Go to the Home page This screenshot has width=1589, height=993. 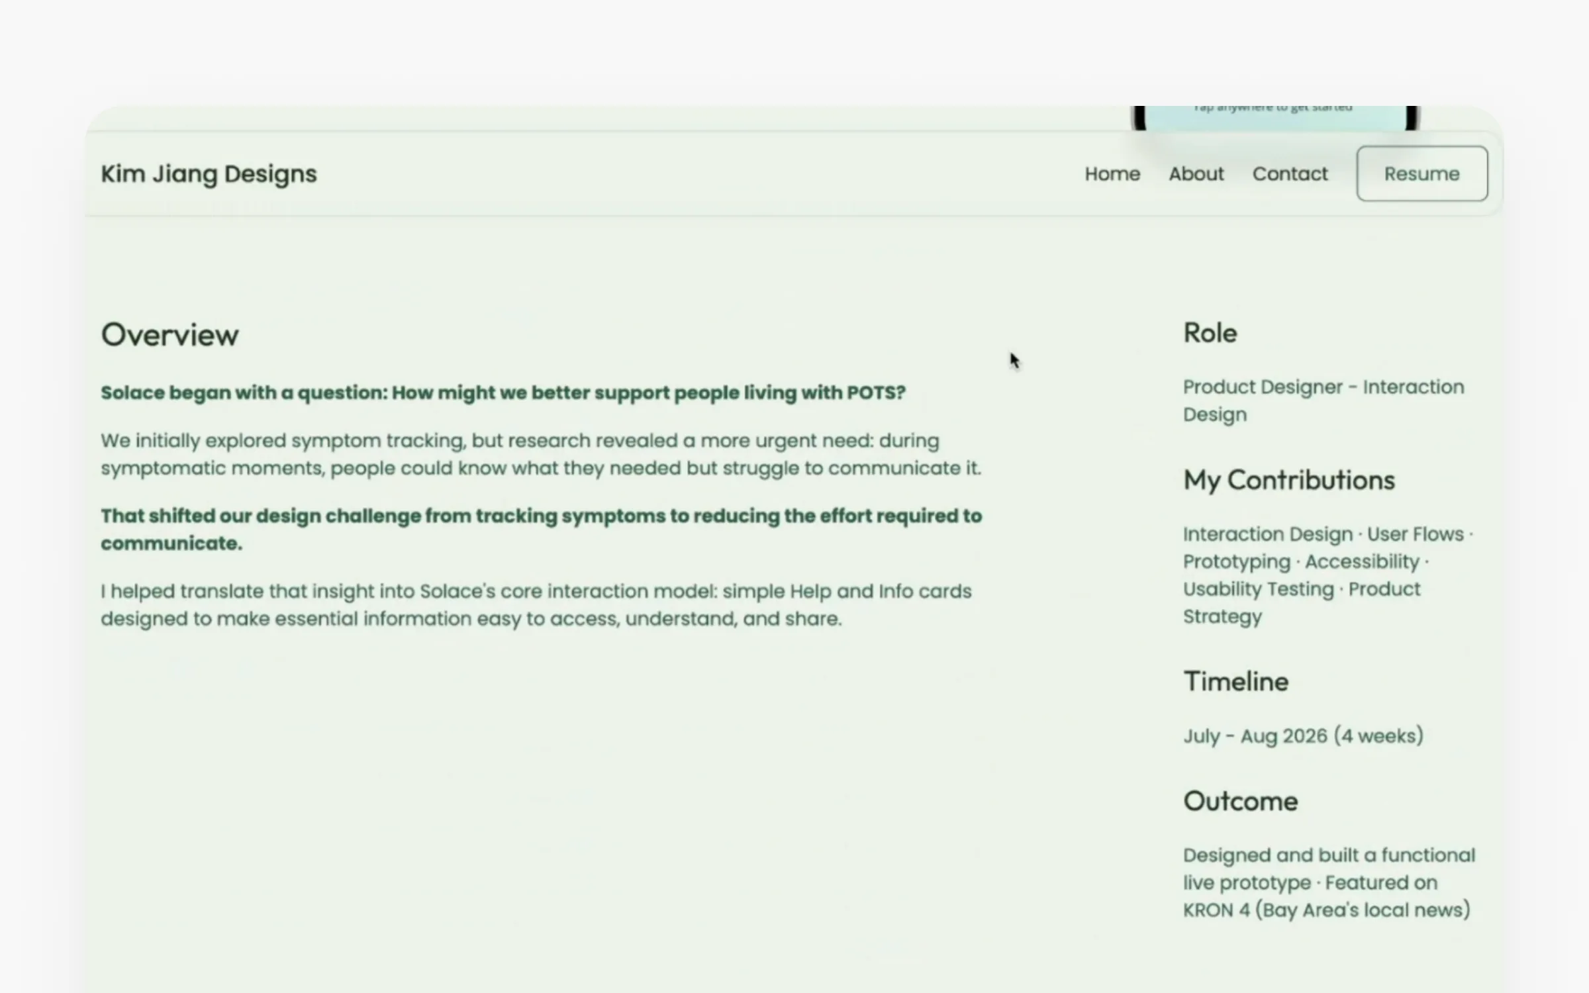tap(1112, 174)
